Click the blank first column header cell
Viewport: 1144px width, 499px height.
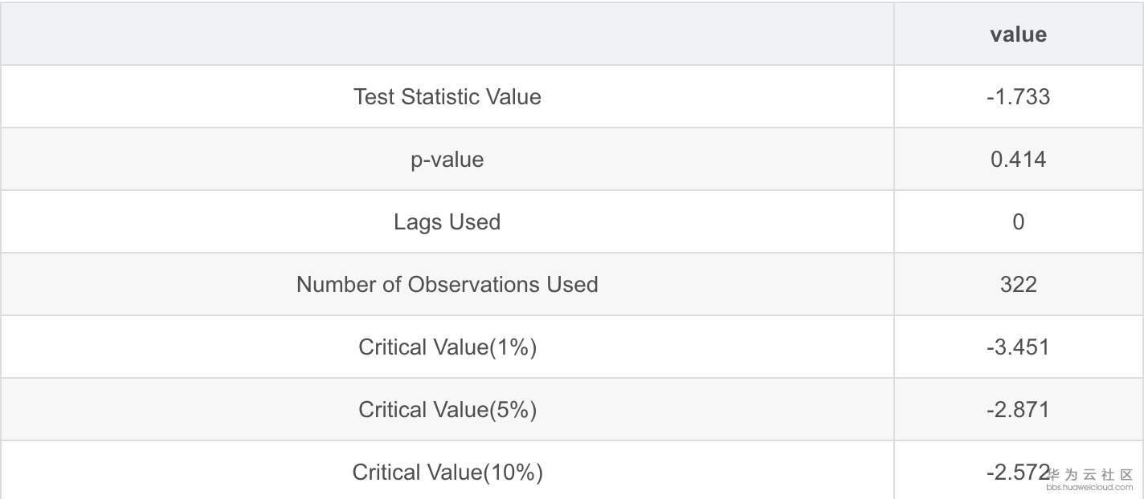point(447,34)
